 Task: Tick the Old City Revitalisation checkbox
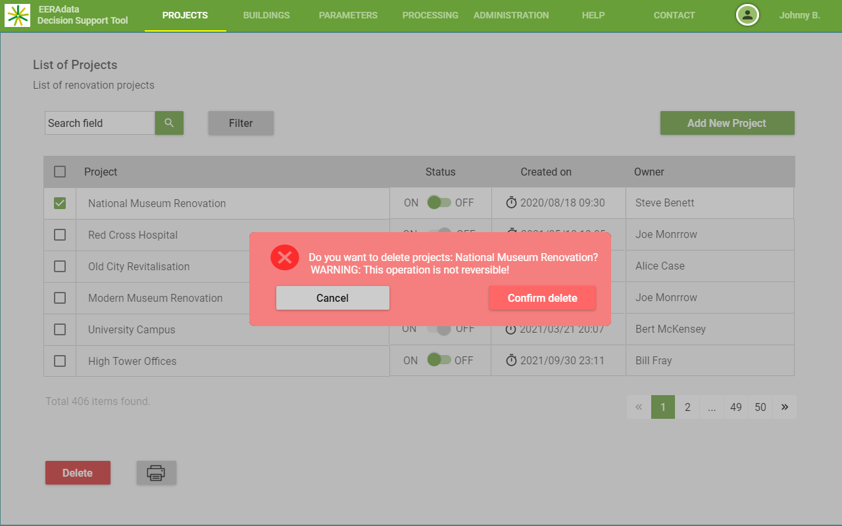click(60, 266)
